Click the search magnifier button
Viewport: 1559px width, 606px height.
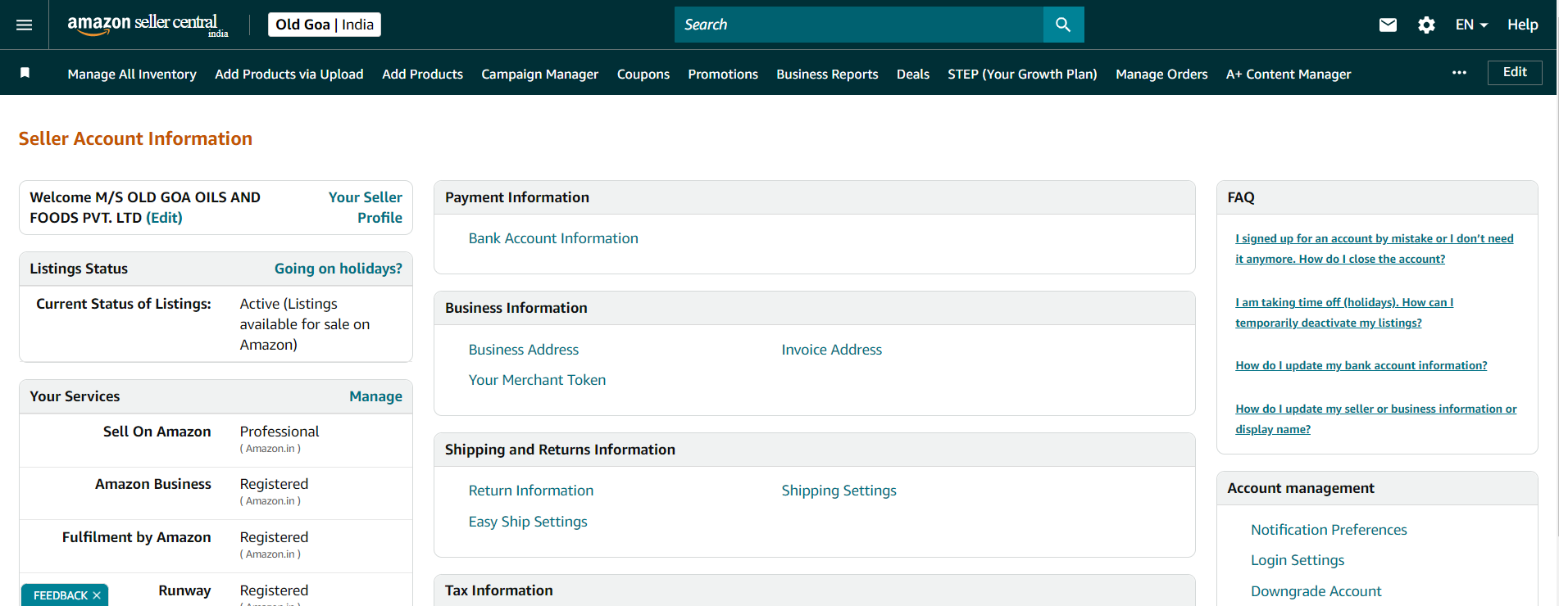coord(1063,25)
